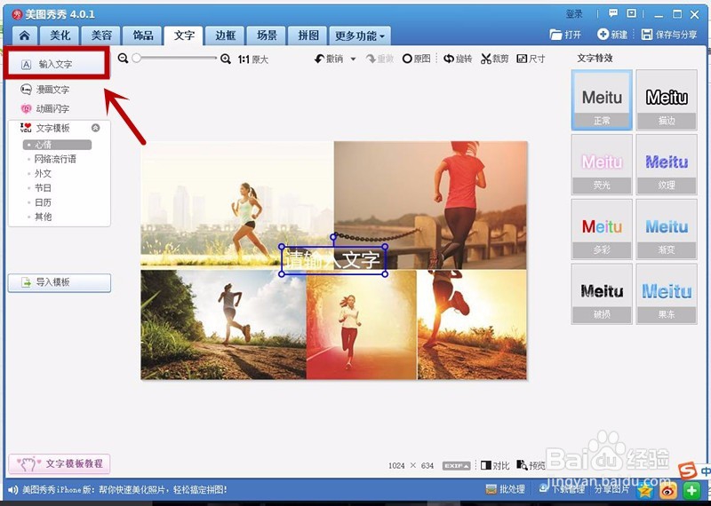Apply the 果冻 jelly text effect

click(x=667, y=294)
